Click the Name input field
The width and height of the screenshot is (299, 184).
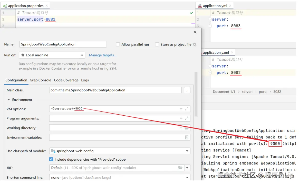pyautogui.click(x=63, y=44)
